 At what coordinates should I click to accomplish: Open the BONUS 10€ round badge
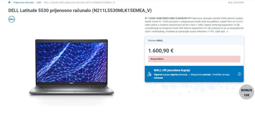[x=246, y=93]
